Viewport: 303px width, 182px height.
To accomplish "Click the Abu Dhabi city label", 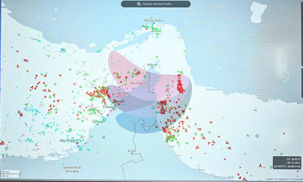I will pos(68,141).
